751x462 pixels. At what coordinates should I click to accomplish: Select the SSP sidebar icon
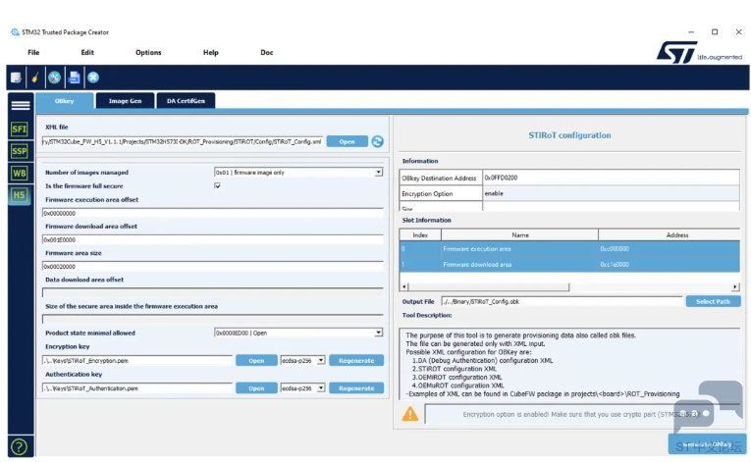20,151
